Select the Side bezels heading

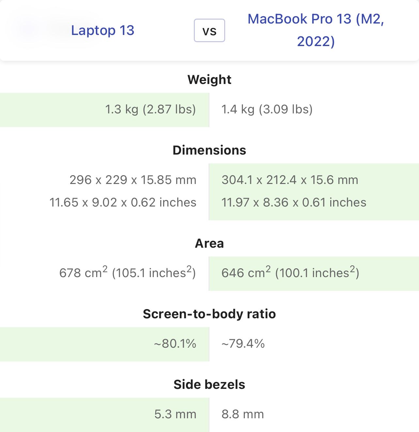209,384
